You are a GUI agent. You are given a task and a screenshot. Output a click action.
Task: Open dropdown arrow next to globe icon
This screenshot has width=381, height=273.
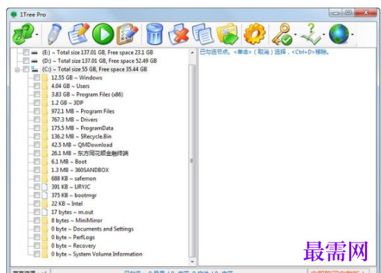tap(353, 34)
